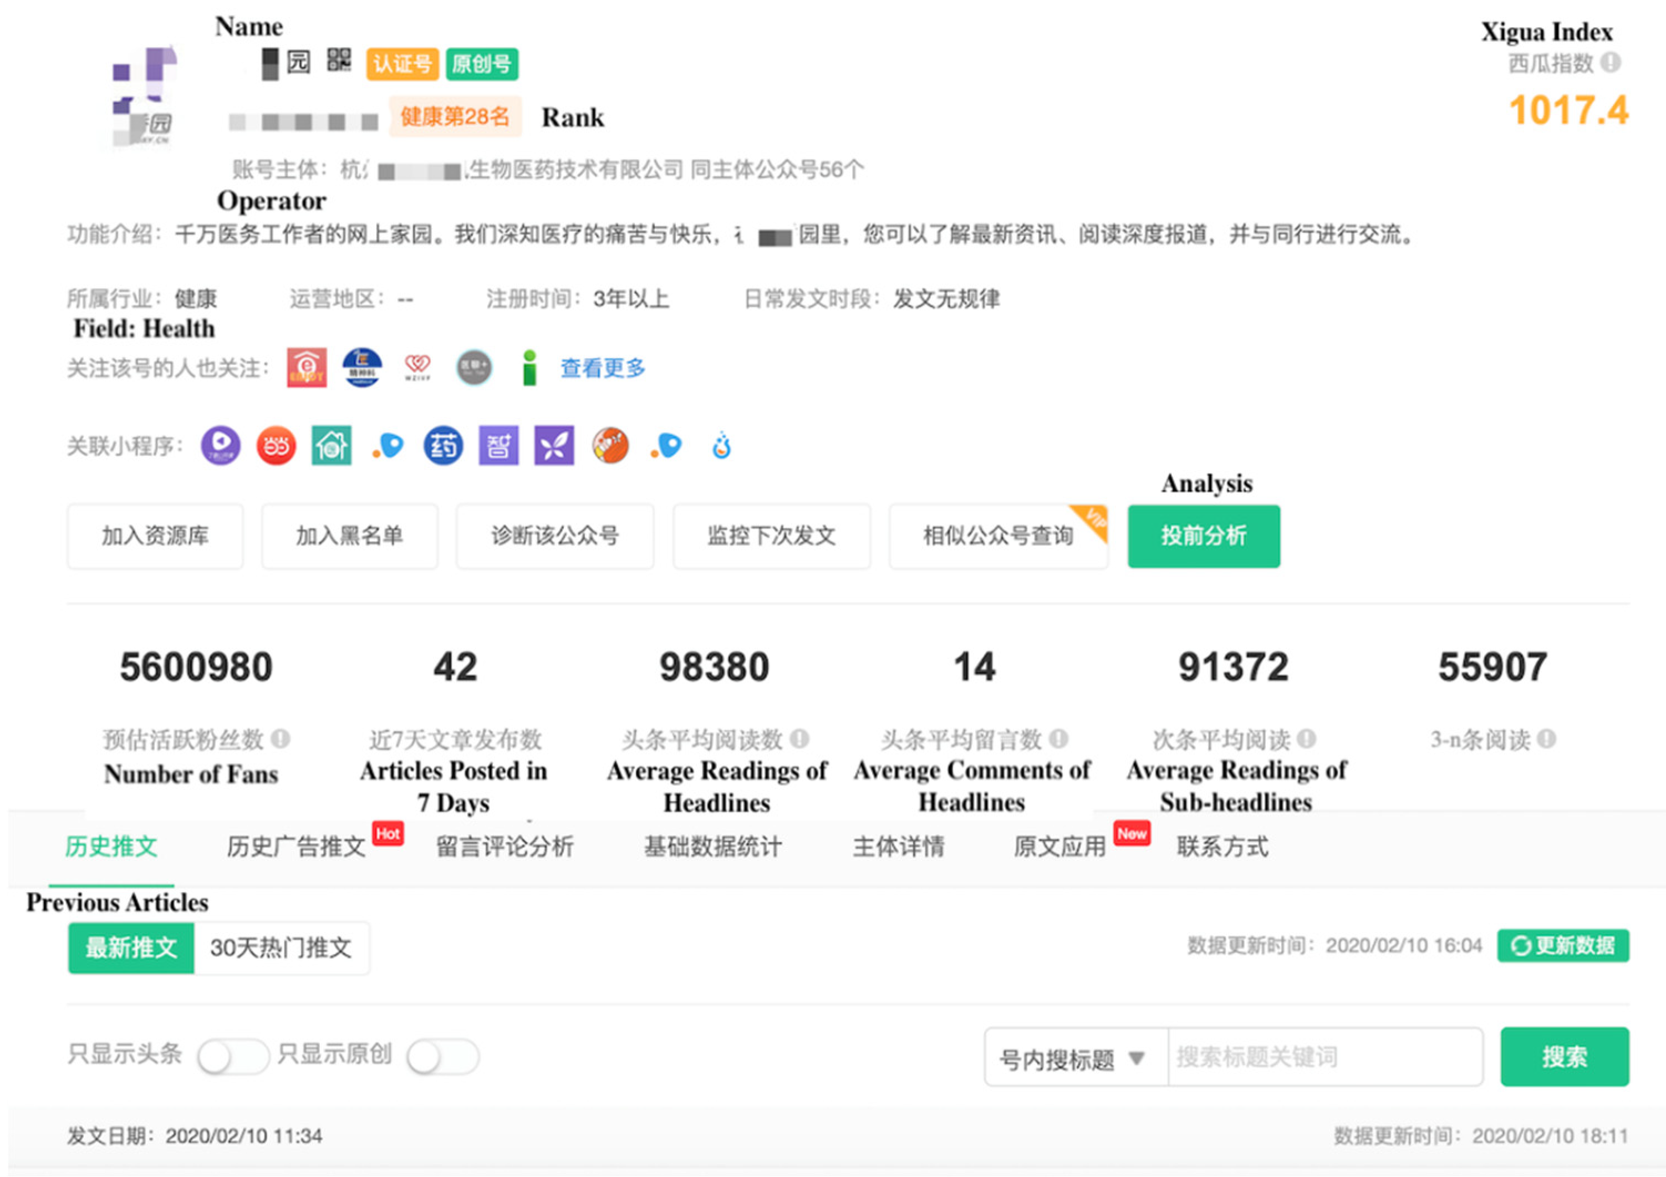Click the 查看更多 link
Viewport: 1666px width, 1177px height.
(x=602, y=369)
